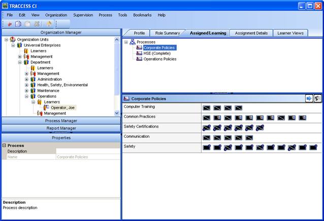The height and width of the screenshot is (221, 324).
Task: Collapse the Universal Enterprises node
Action: point(13,45)
